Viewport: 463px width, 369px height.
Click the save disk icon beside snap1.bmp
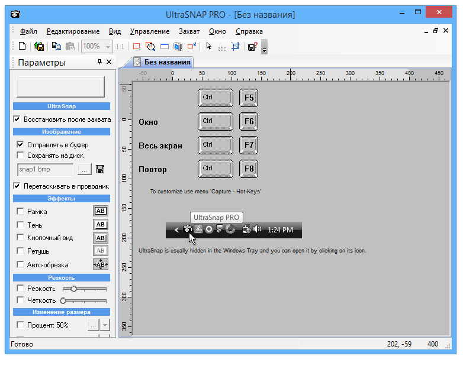point(100,169)
